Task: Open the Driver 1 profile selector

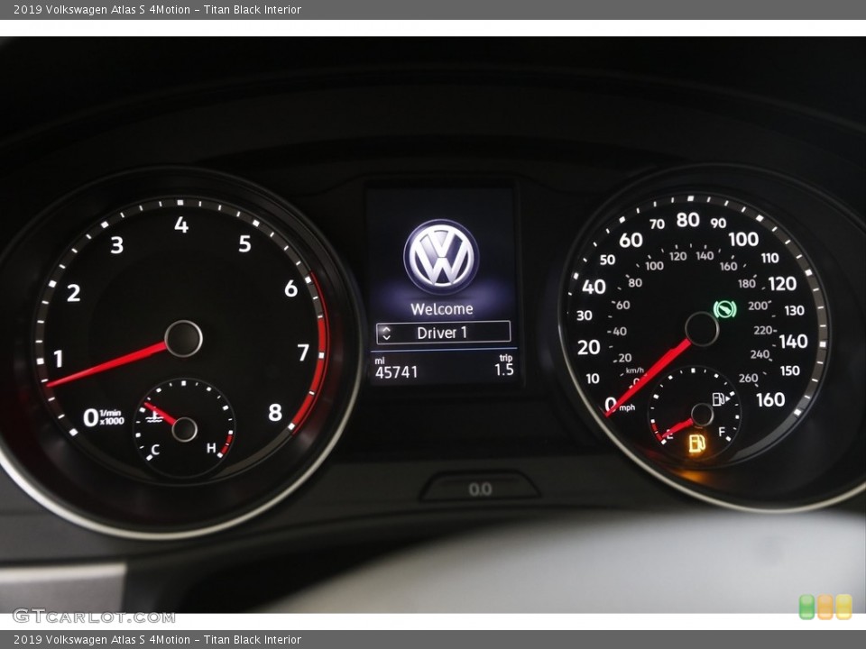Action: (x=443, y=333)
